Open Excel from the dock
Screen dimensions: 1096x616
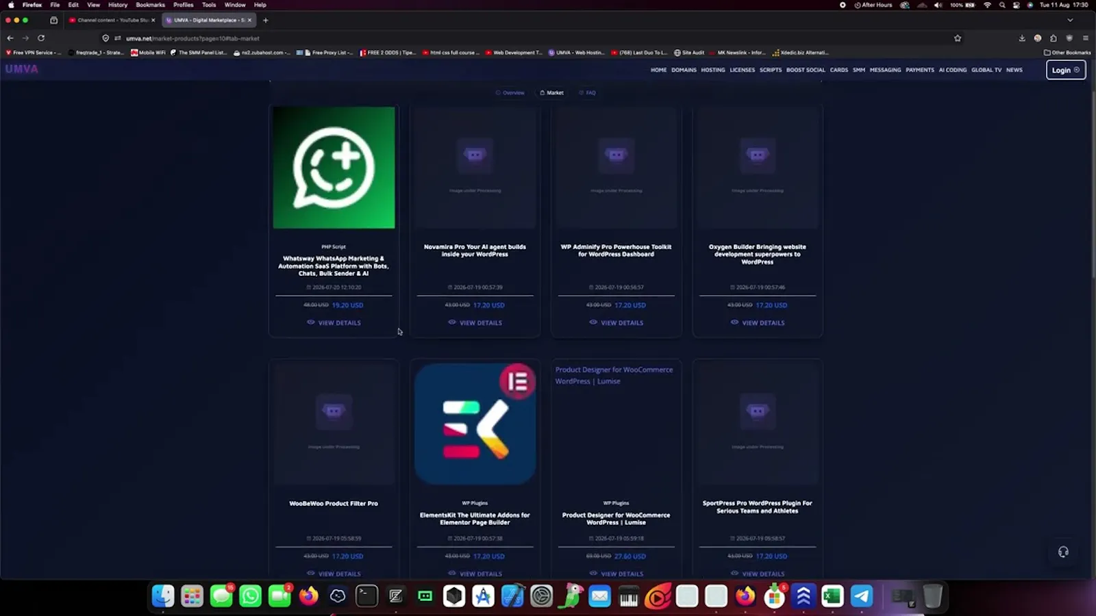[x=832, y=596]
